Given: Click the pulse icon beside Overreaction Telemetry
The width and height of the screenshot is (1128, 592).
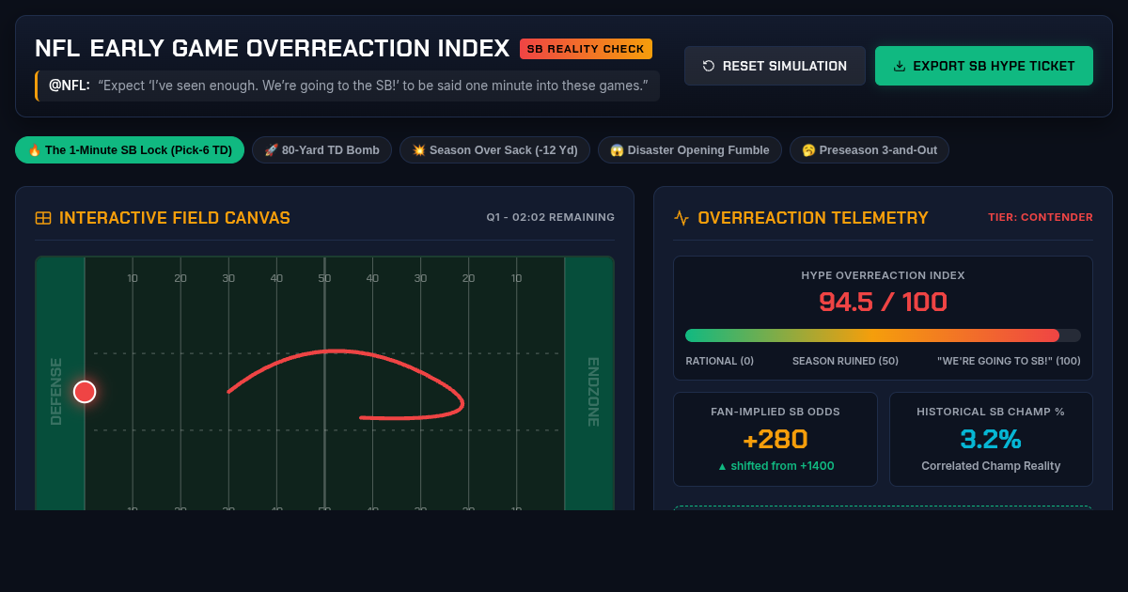Looking at the screenshot, I should 681,218.
